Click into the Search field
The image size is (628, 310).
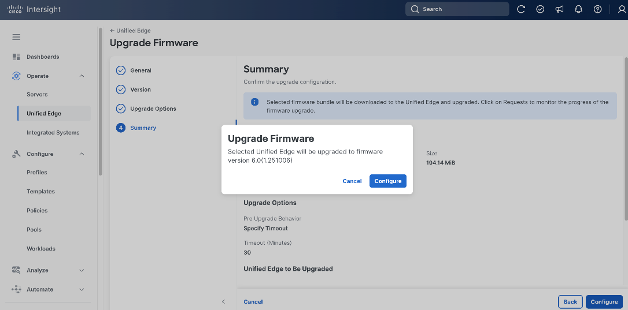457,9
